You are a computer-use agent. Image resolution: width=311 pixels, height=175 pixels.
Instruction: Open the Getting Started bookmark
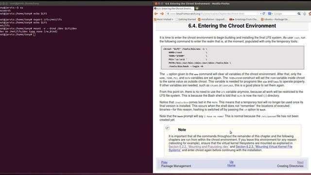186,19
